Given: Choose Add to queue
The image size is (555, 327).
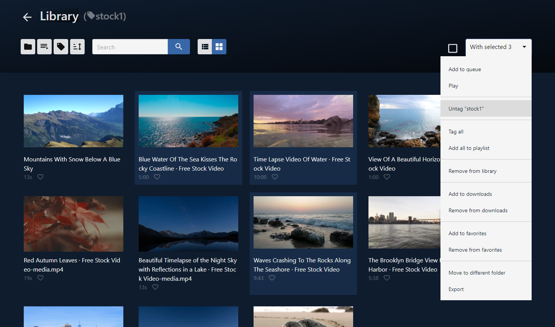Looking at the screenshot, I should click(486, 69).
